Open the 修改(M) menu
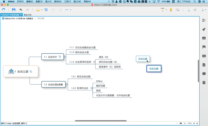The height and width of the screenshot is (126, 208). (58, 1)
